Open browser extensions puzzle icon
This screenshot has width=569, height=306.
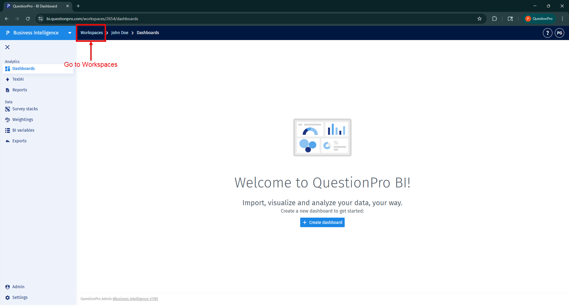coord(494,19)
